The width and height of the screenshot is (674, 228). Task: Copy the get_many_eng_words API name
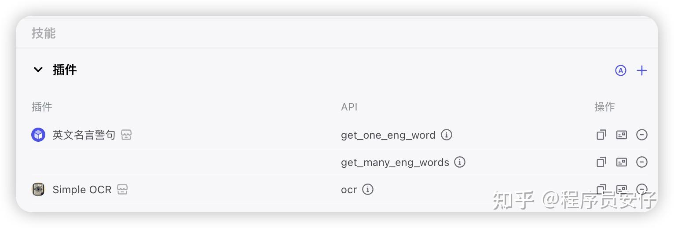click(601, 162)
